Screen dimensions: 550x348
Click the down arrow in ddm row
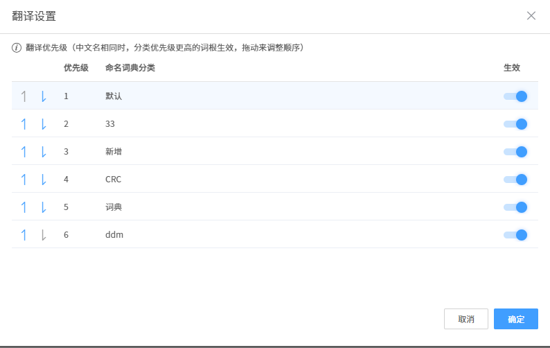[x=44, y=234]
